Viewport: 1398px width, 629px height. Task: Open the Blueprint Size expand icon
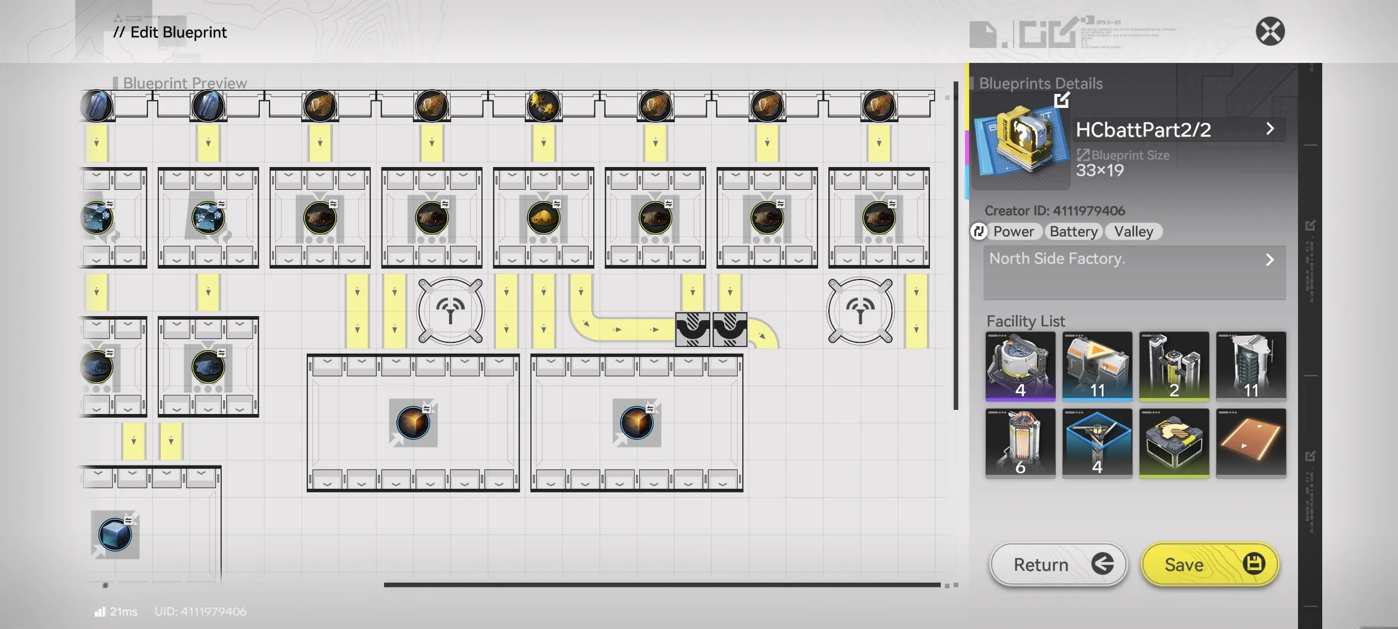1083,155
